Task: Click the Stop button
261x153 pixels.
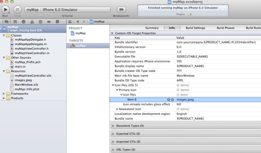Action: click(17, 10)
